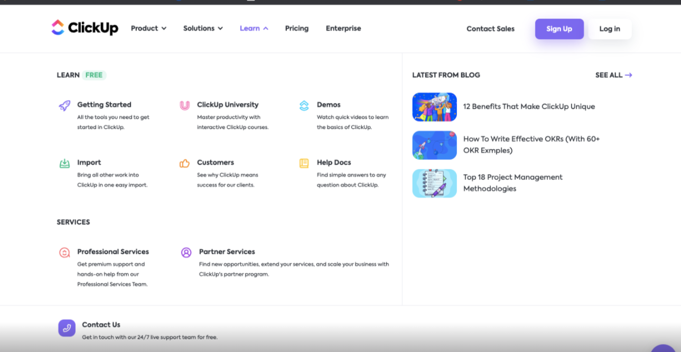Expand the Product dropdown menu
The image size is (681, 352).
click(148, 28)
